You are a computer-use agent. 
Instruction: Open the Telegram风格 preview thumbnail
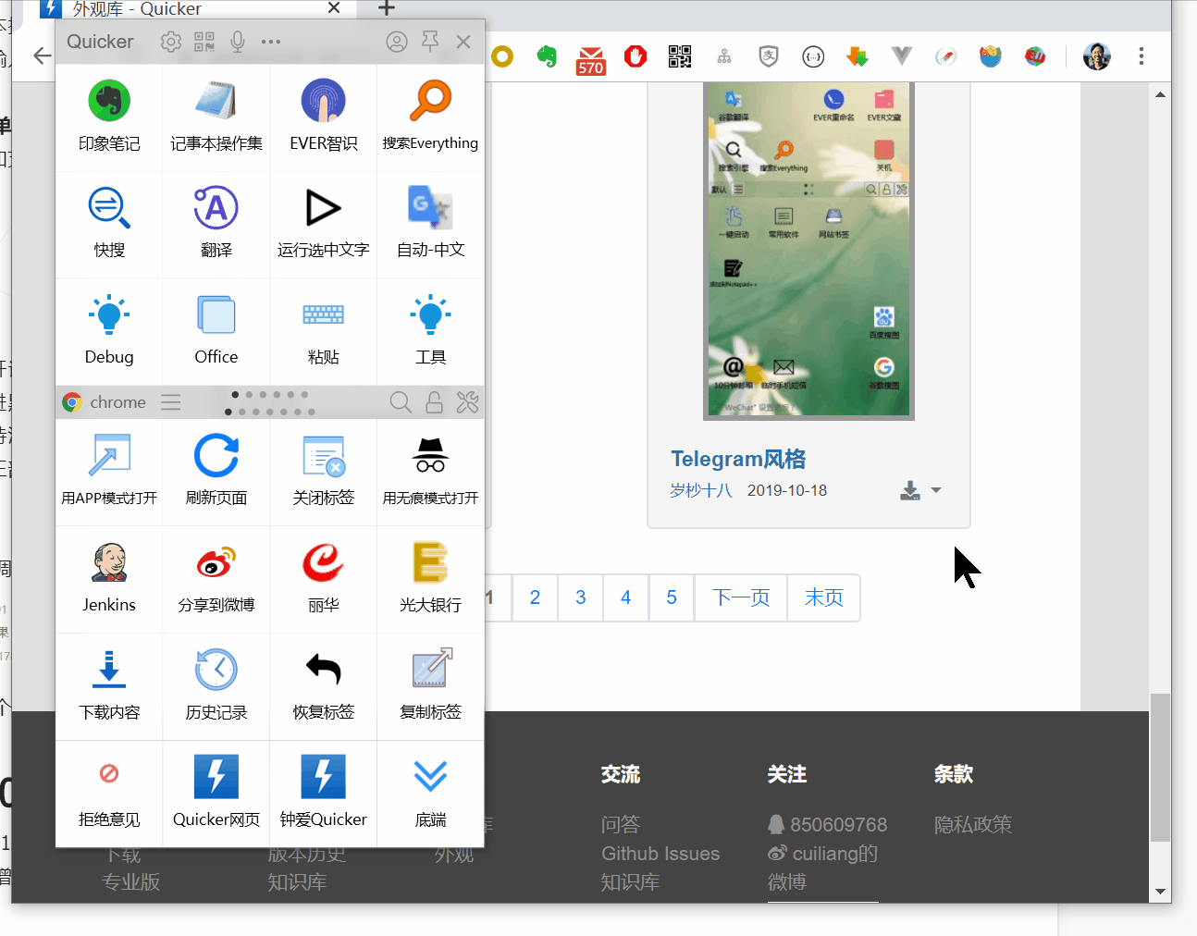[x=808, y=251]
